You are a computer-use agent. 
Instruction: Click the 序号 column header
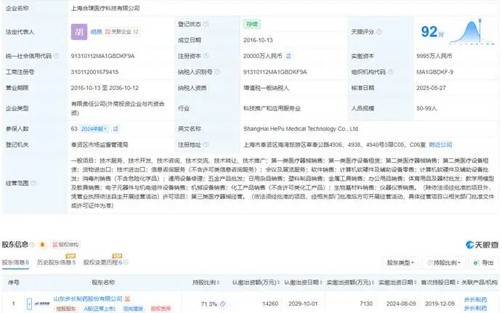point(14,282)
